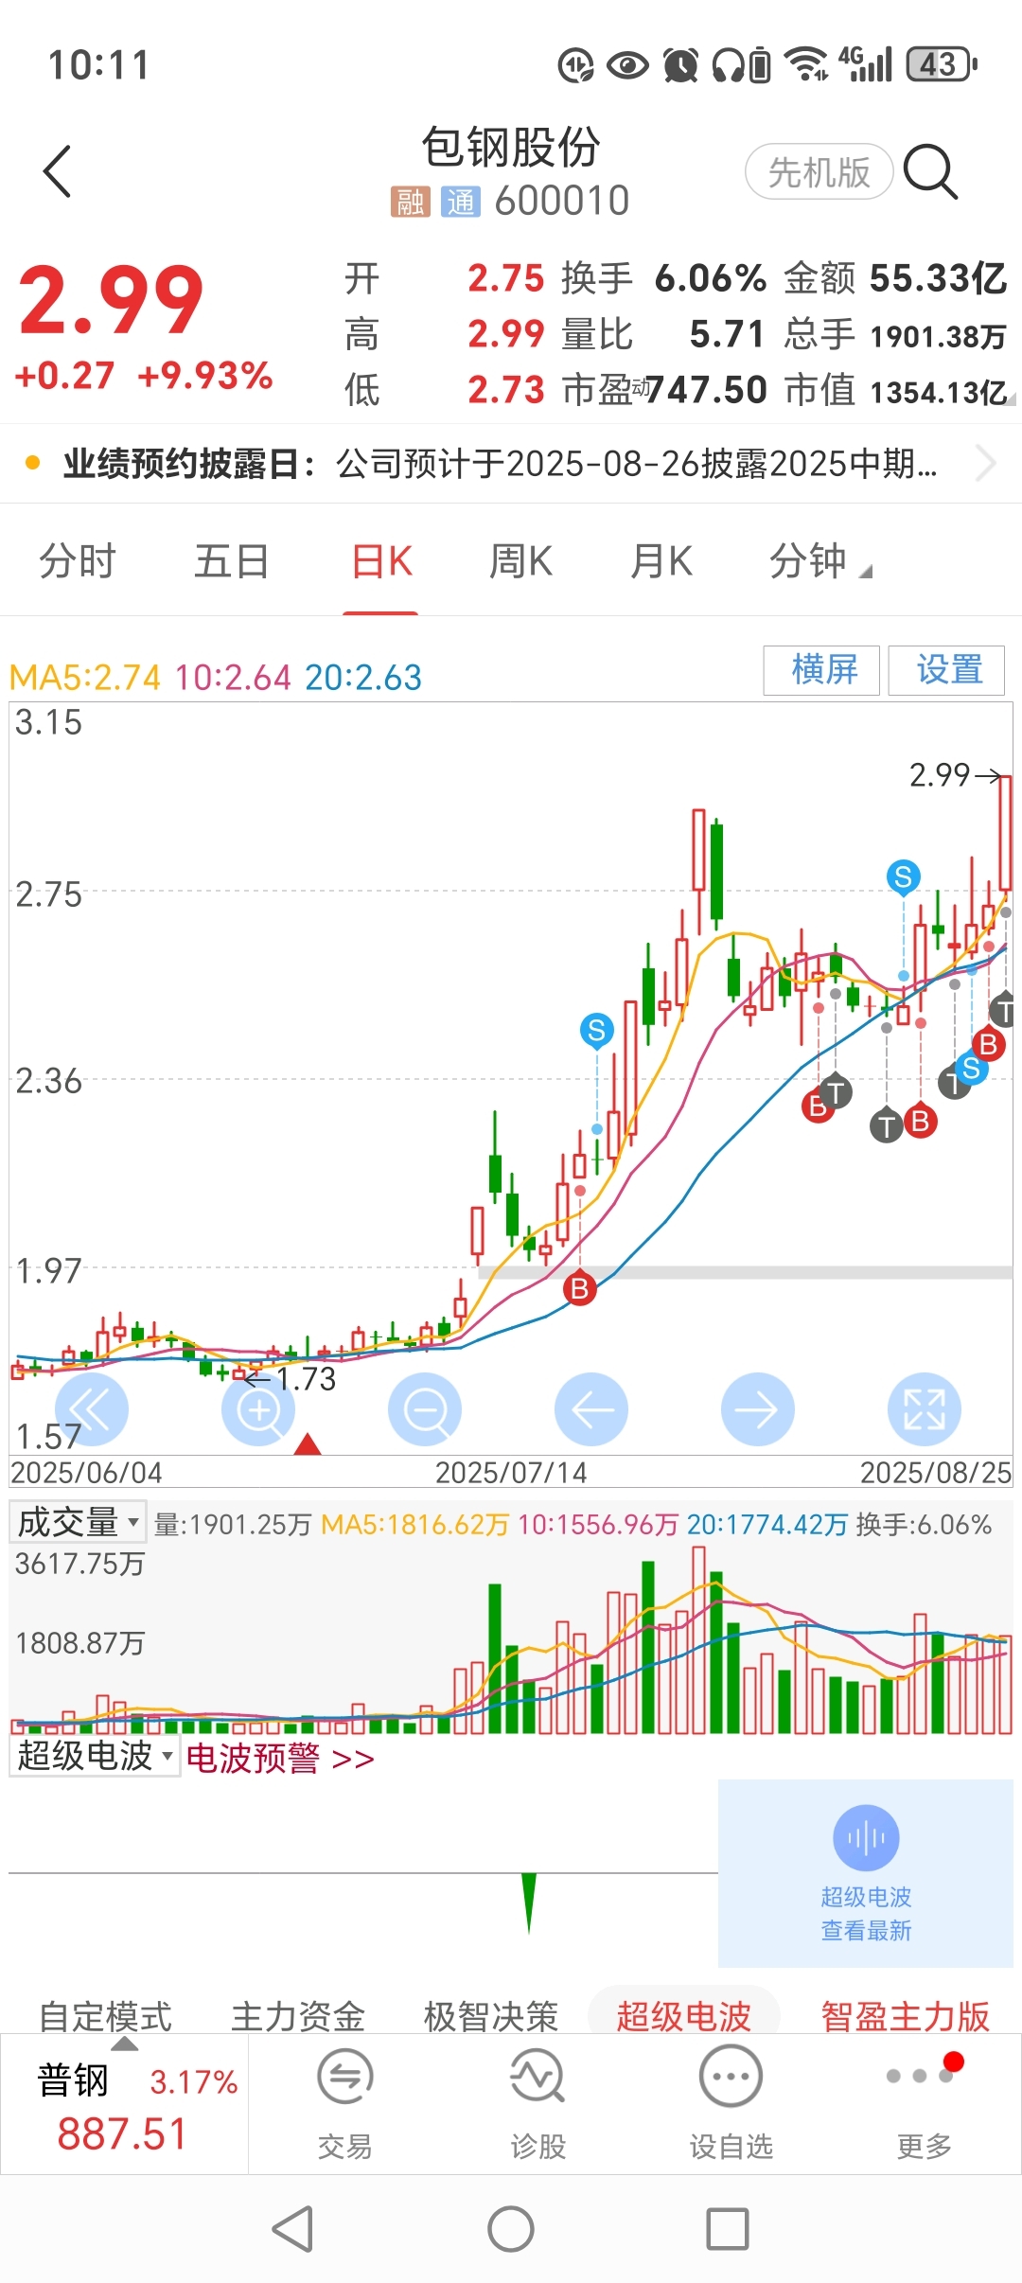
Task: Select the 智盈主力版 indicator tab
Action: coord(906,2016)
